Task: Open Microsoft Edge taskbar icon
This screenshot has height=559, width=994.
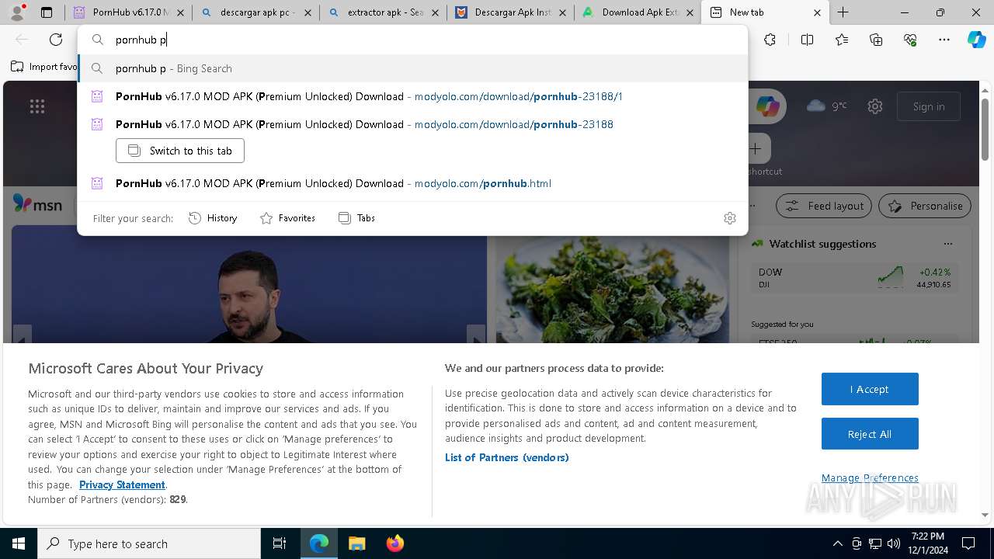Action: coord(319,543)
